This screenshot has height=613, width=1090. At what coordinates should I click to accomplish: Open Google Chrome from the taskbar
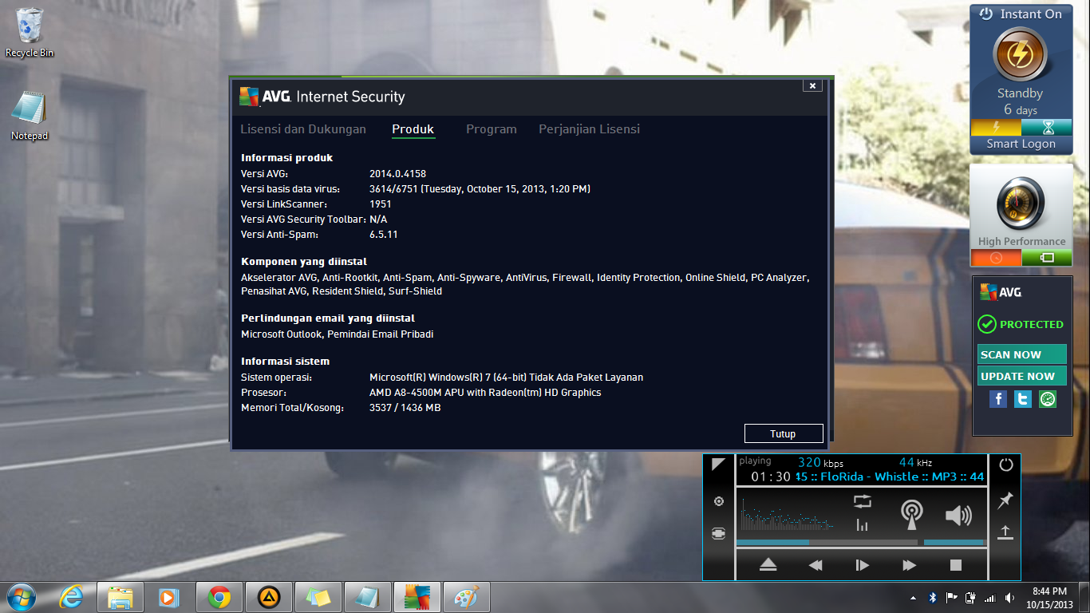coord(219,597)
